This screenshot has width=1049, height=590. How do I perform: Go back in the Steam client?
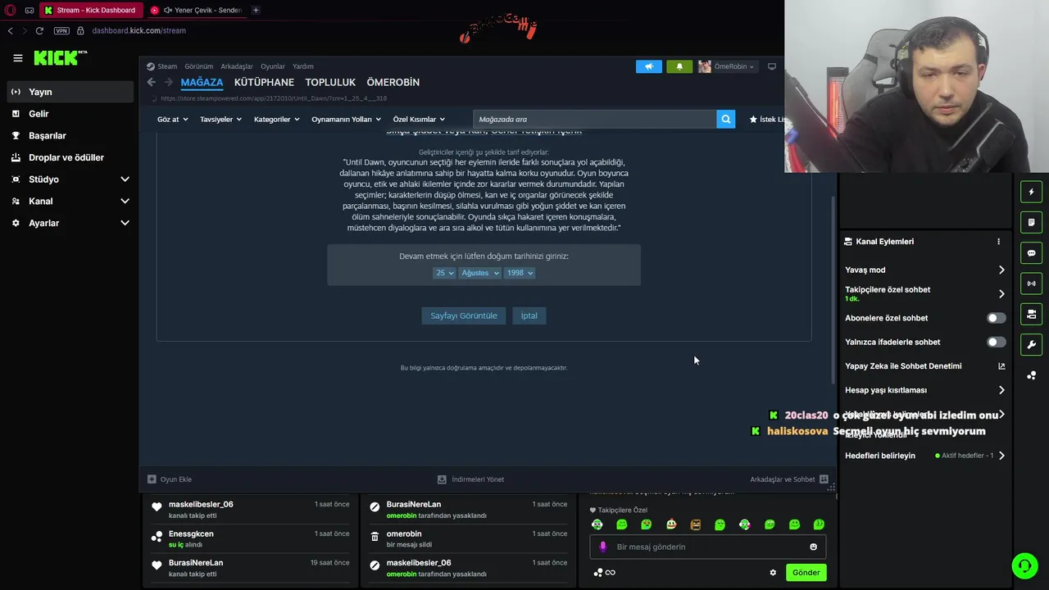tap(152, 82)
